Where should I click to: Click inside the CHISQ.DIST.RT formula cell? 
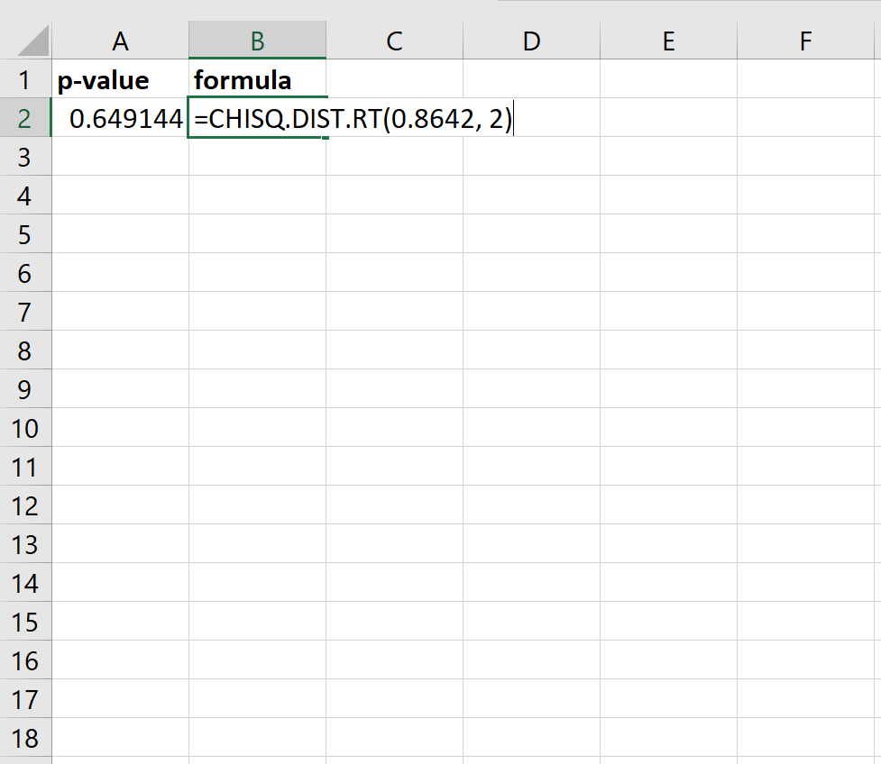point(352,118)
